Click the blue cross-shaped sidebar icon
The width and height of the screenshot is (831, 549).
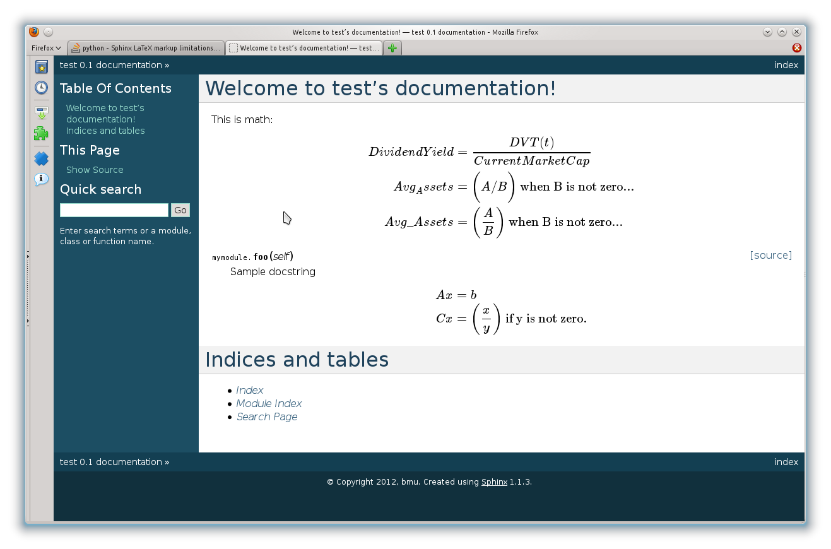[x=41, y=159]
